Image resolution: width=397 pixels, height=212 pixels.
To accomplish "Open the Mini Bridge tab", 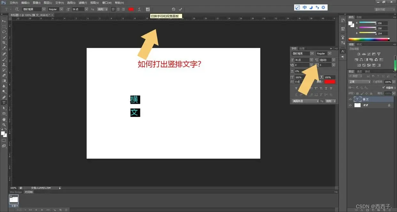I will [x=16, y=192].
